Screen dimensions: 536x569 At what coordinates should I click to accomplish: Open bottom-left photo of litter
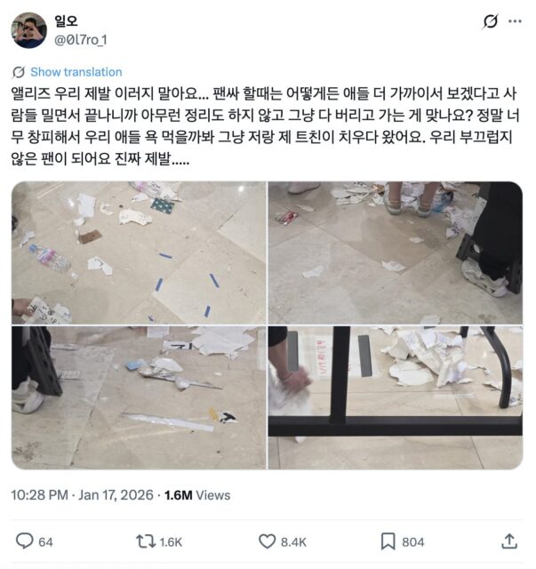[x=139, y=397]
